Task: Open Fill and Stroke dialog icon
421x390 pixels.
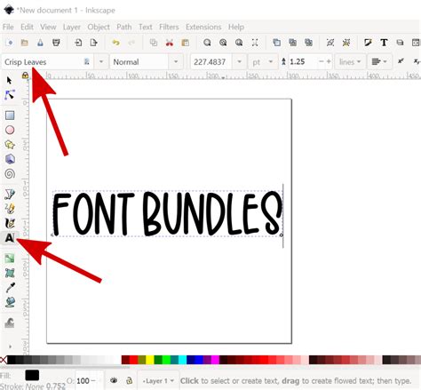Action: [x=368, y=43]
